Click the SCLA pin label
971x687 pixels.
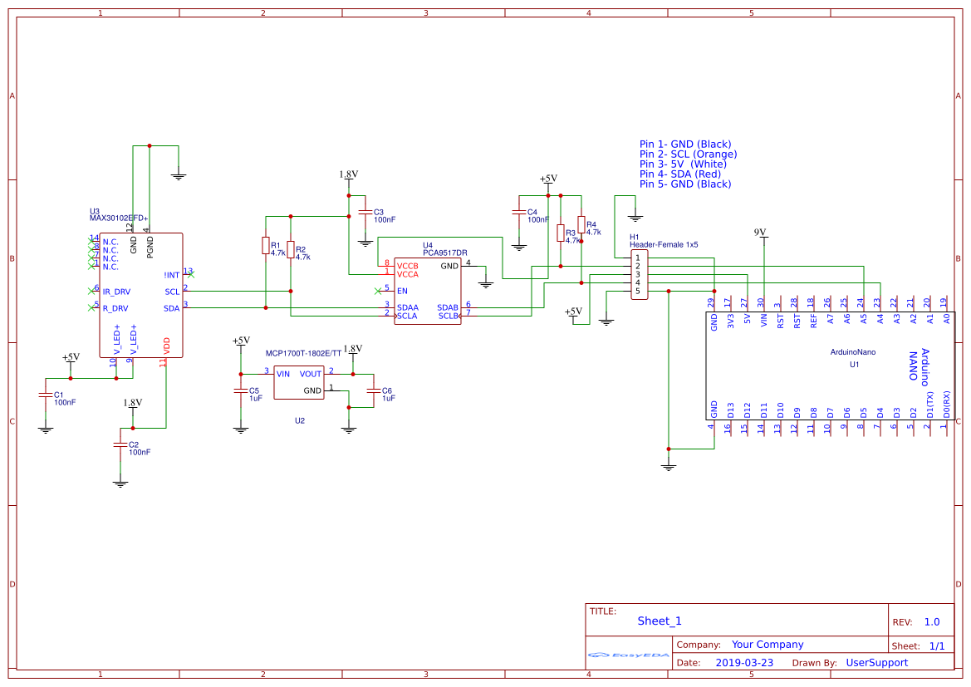pos(407,316)
